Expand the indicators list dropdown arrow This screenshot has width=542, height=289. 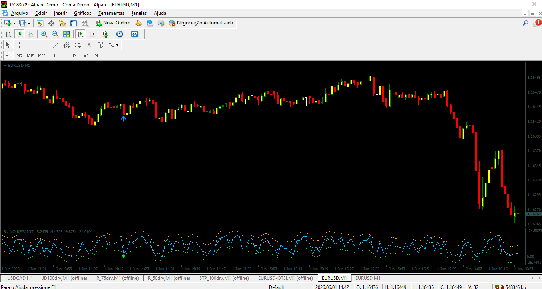[111, 34]
